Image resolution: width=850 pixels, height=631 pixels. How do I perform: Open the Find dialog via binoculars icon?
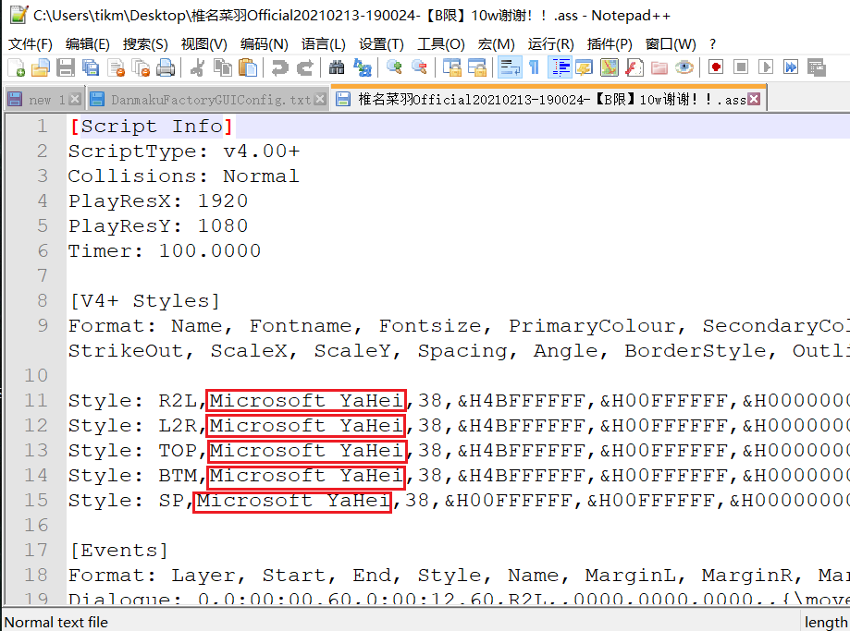click(x=335, y=67)
